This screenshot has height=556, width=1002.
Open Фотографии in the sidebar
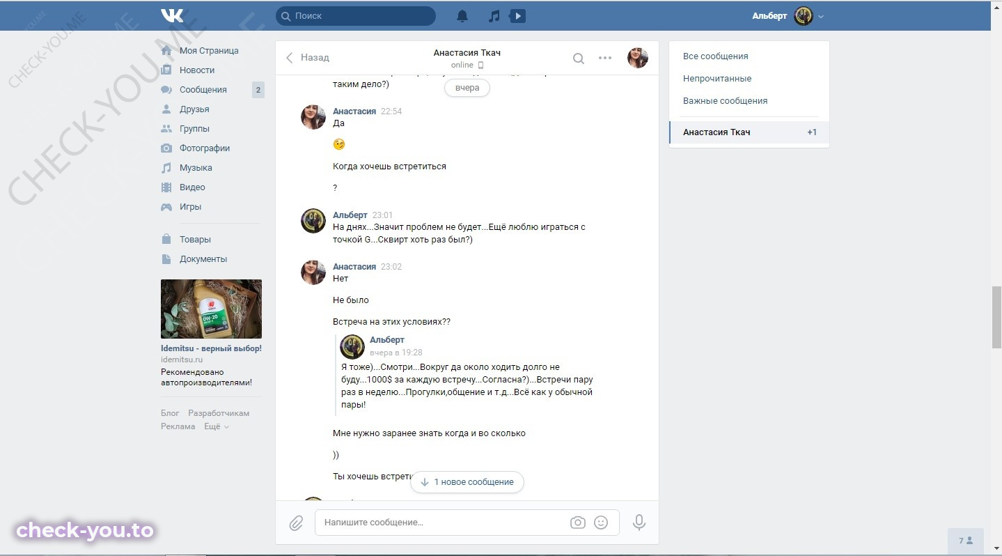point(205,148)
